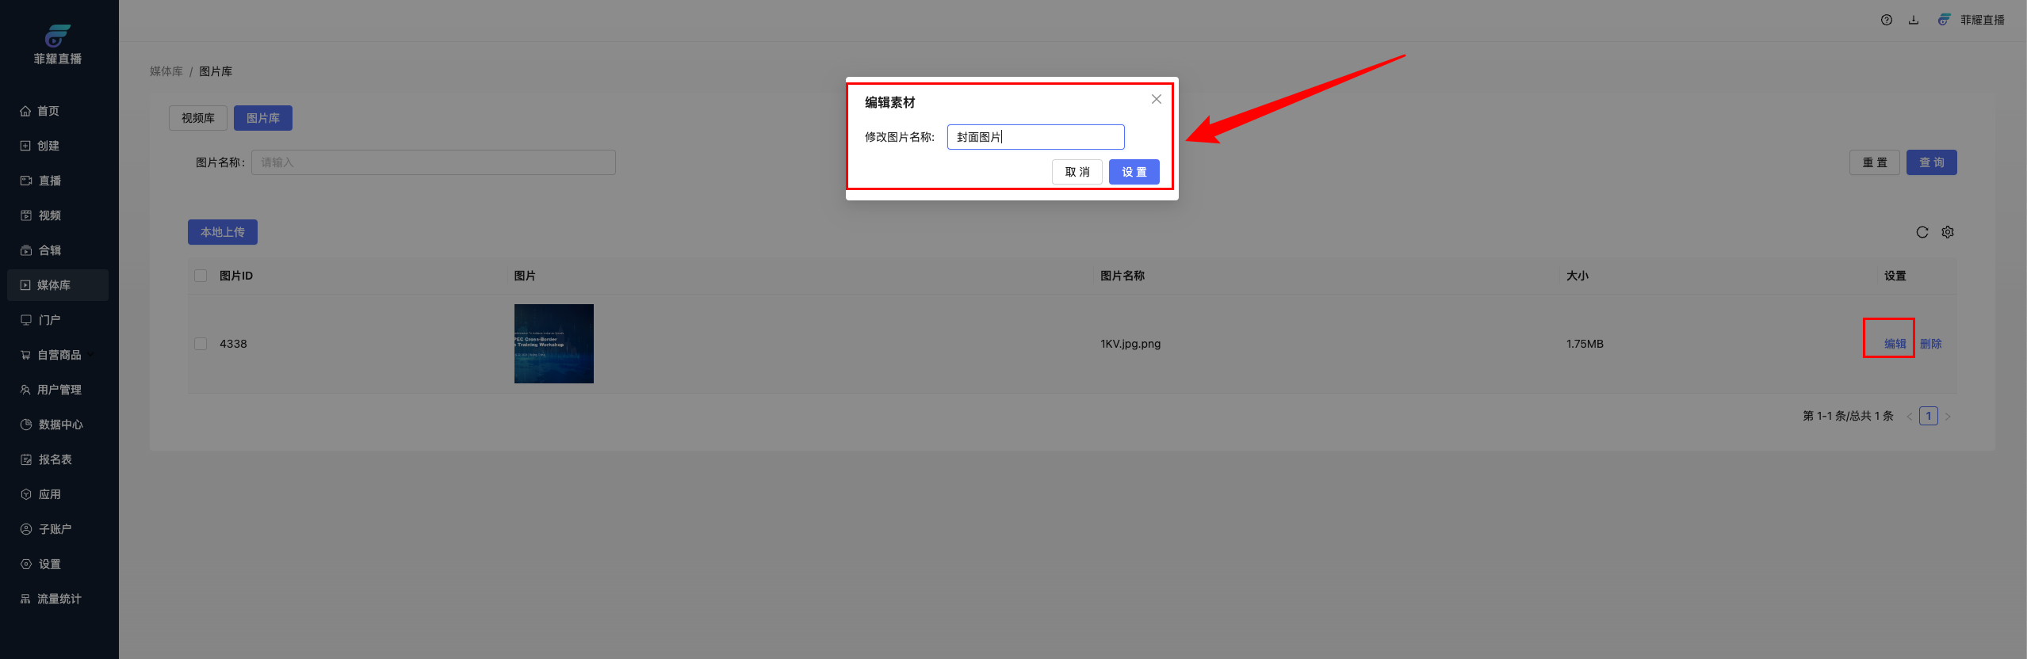Click the 修改图片名称 input field
Image resolution: width=2027 pixels, height=659 pixels.
[1035, 137]
